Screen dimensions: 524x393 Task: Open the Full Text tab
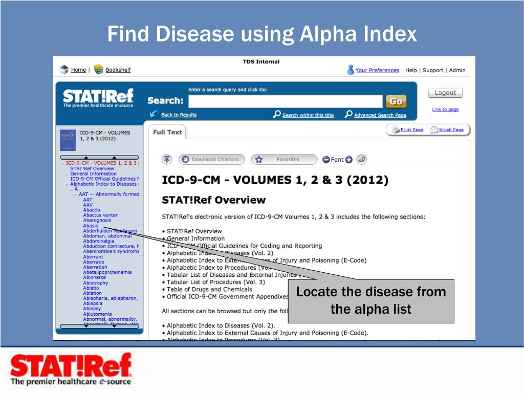coord(167,132)
